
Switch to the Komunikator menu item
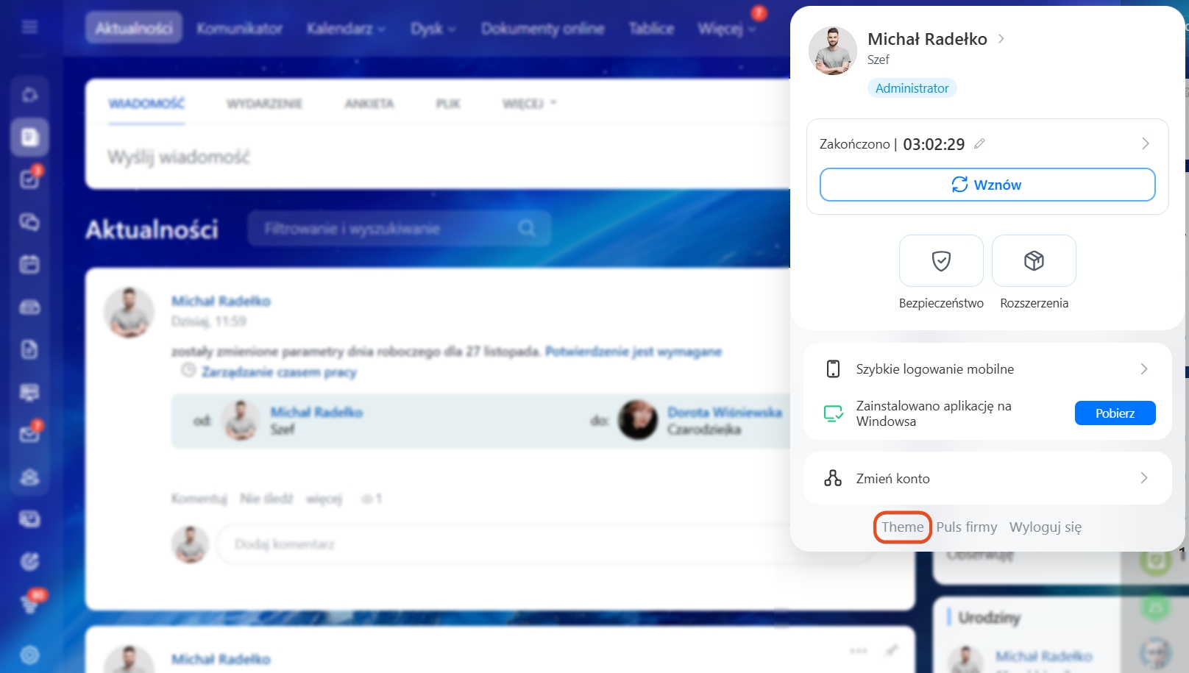coord(239,29)
